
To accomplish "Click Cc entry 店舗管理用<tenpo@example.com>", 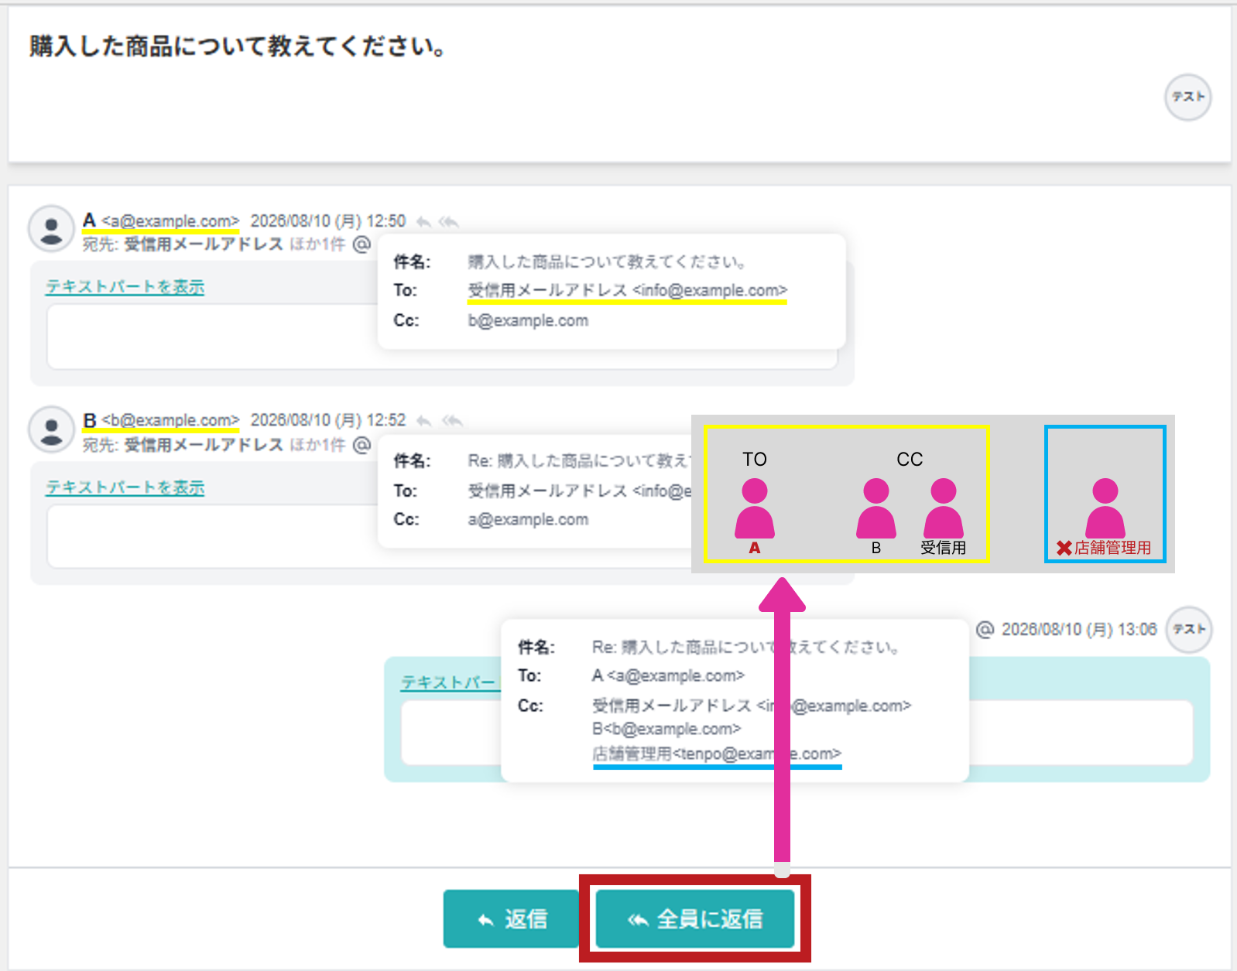I will tap(717, 754).
